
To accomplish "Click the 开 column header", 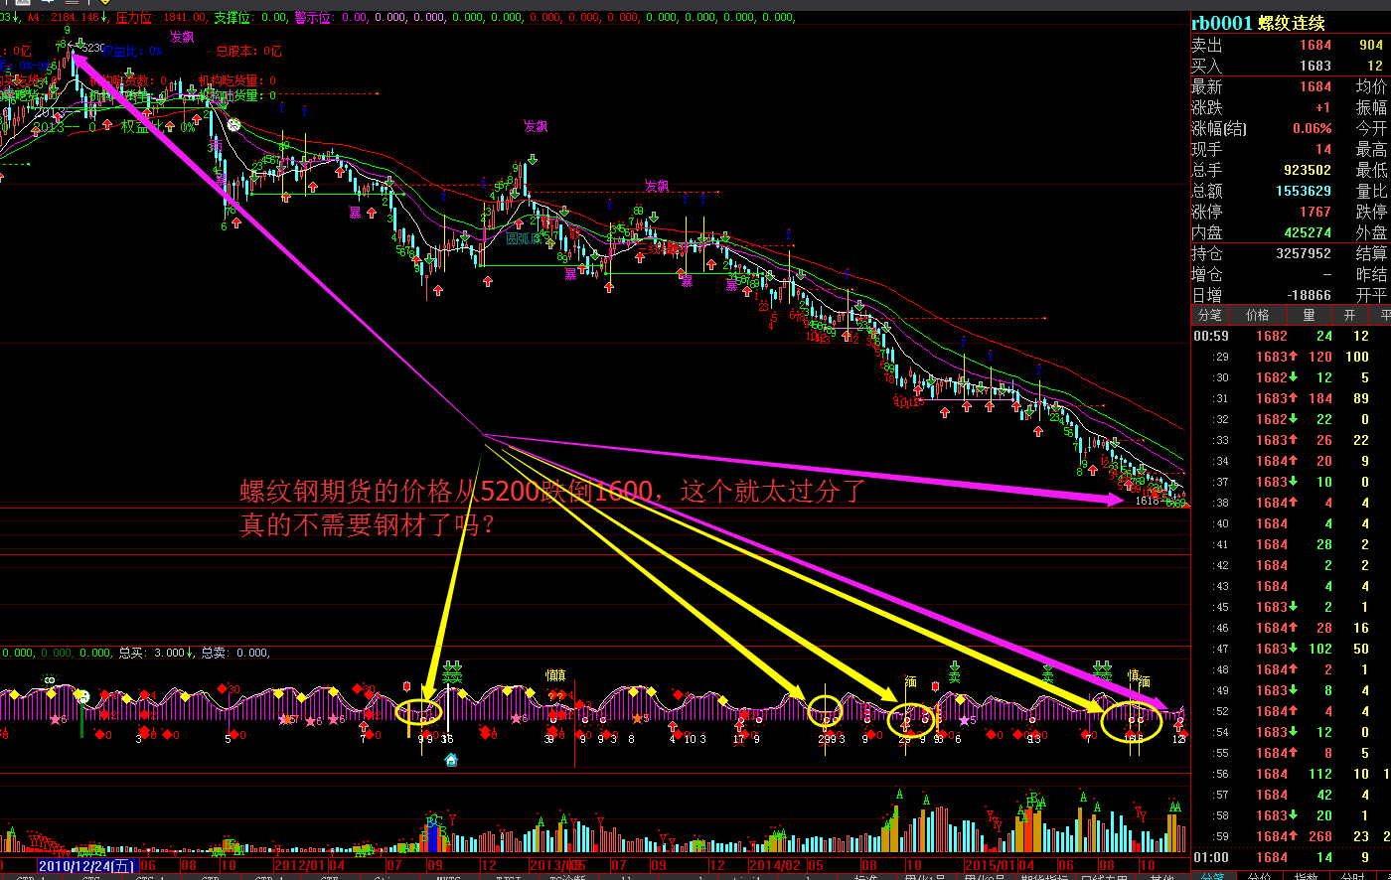I will 1350,315.
